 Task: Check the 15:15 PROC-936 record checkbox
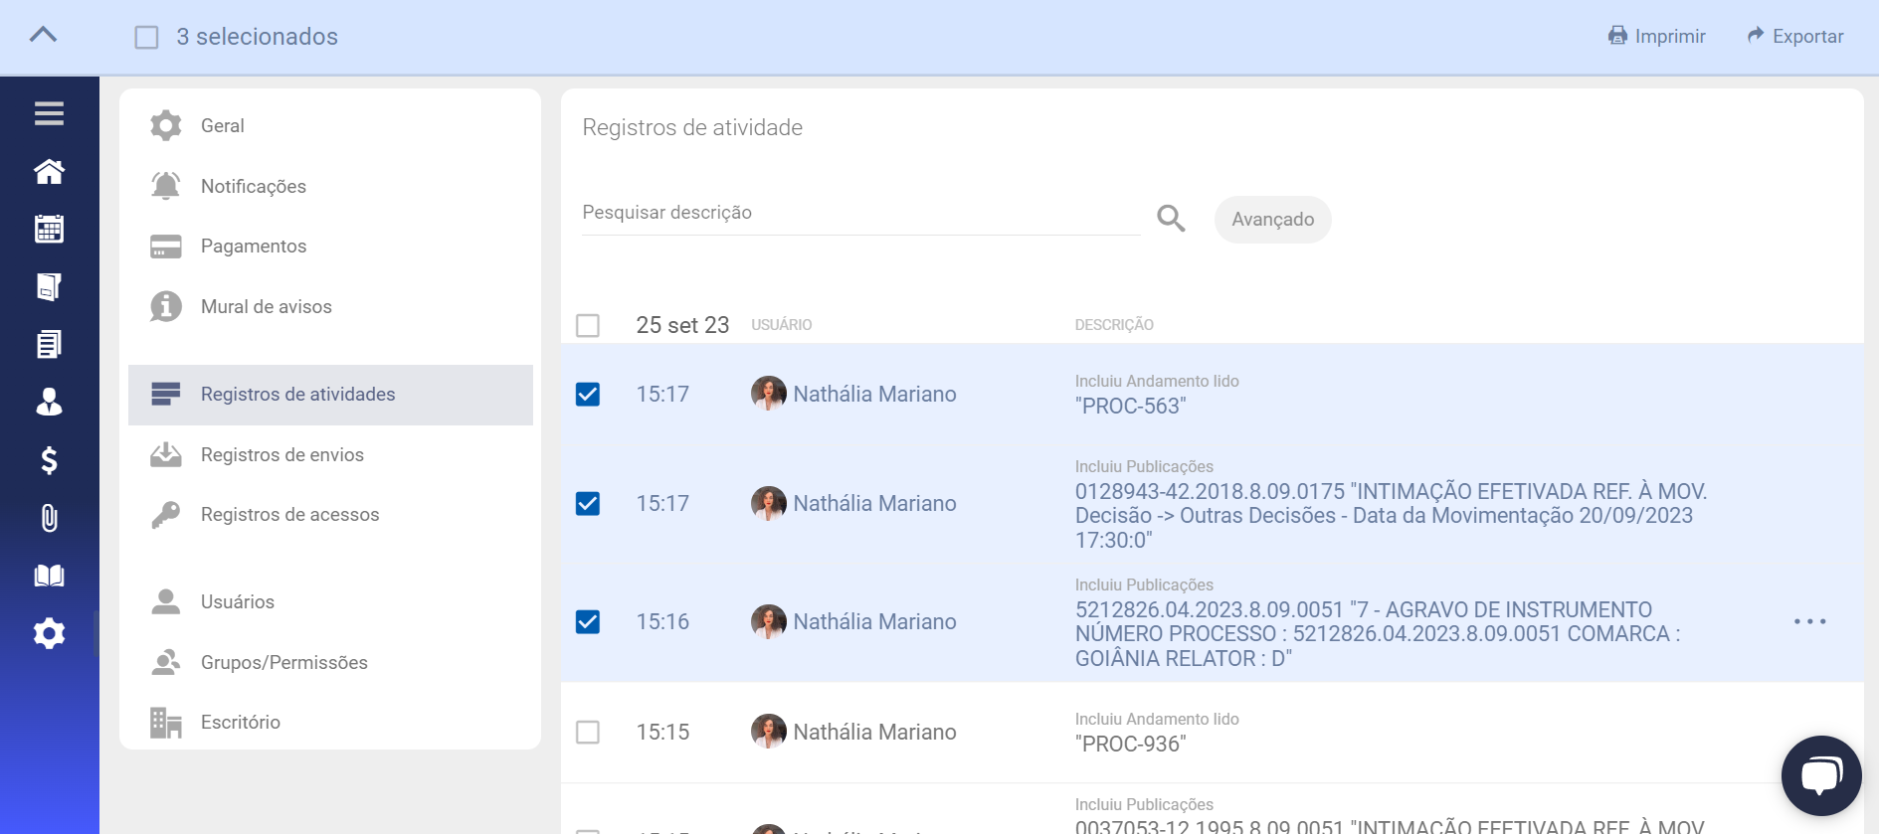point(588,733)
